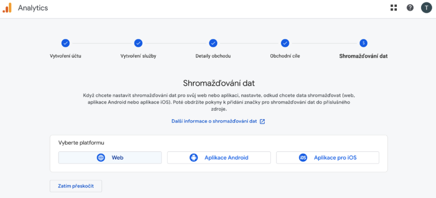The width and height of the screenshot is (436, 198).
Task: Open the account avatar labeled T
Action: click(426, 8)
